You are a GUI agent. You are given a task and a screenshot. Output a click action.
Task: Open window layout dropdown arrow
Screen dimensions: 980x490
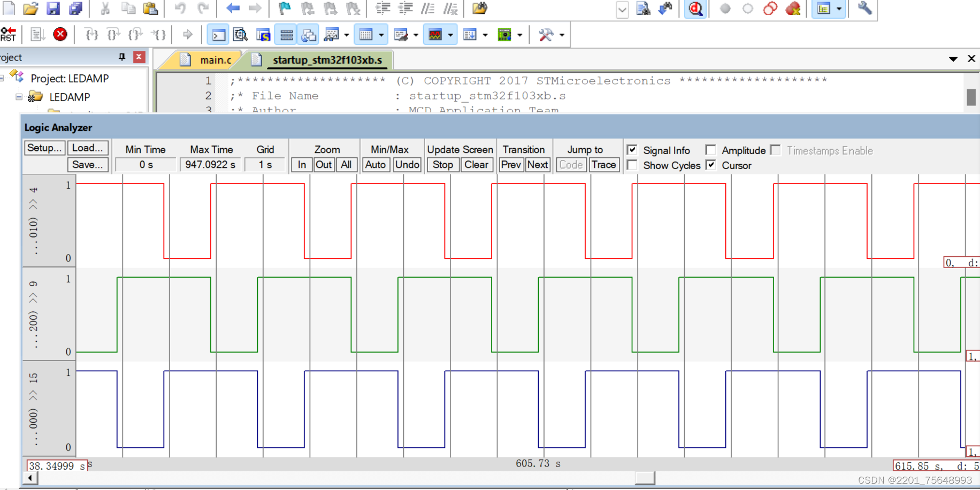(839, 9)
